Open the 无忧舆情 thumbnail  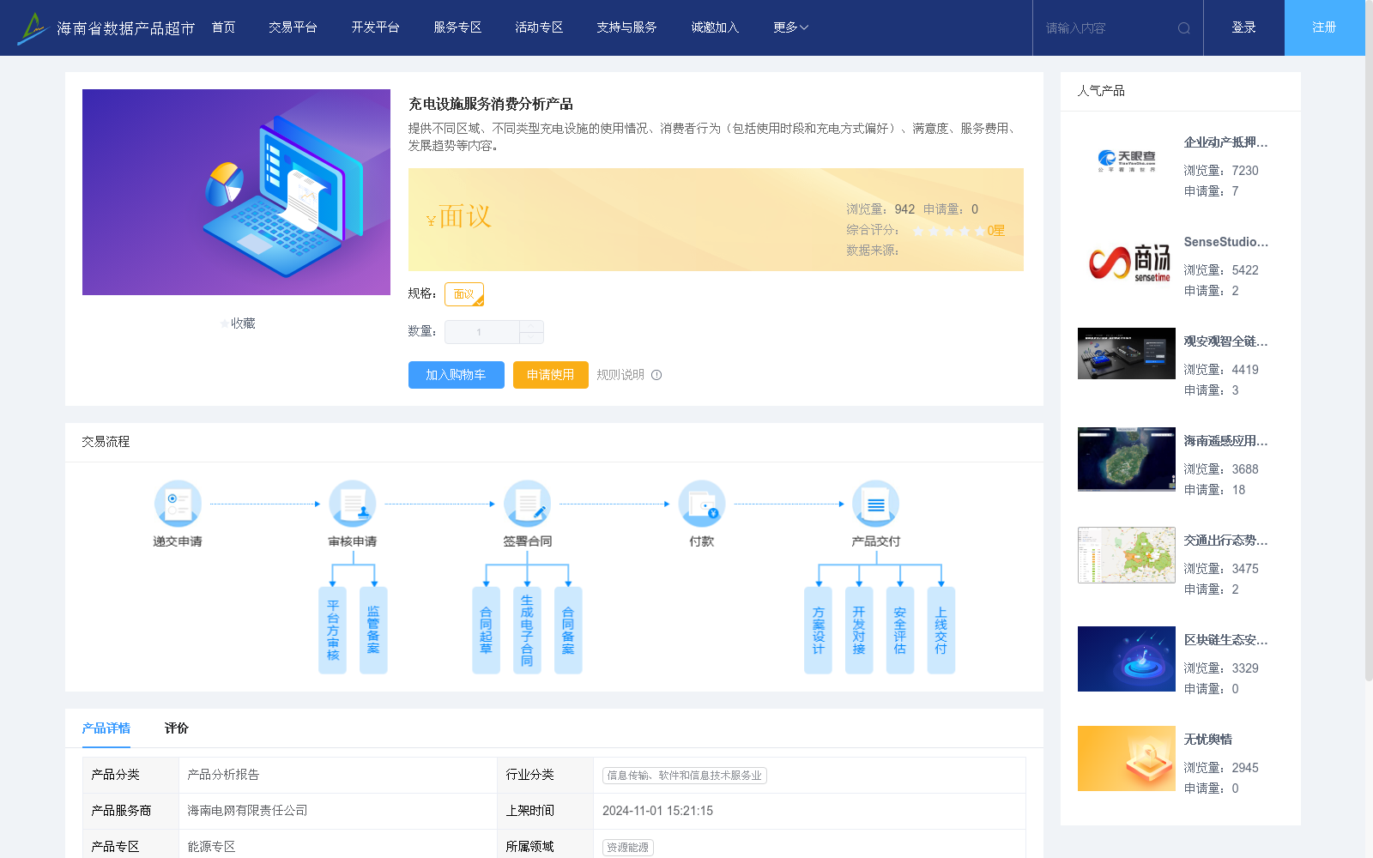pyautogui.click(x=1127, y=758)
